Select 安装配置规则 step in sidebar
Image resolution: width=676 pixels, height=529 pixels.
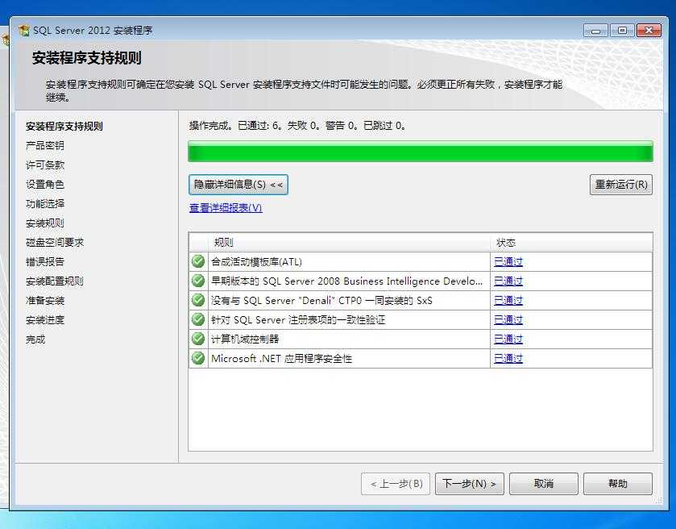(x=55, y=281)
